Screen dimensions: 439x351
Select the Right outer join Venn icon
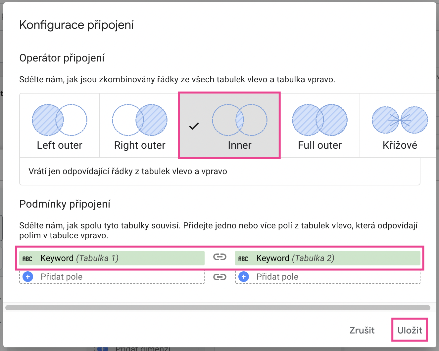click(140, 120)
